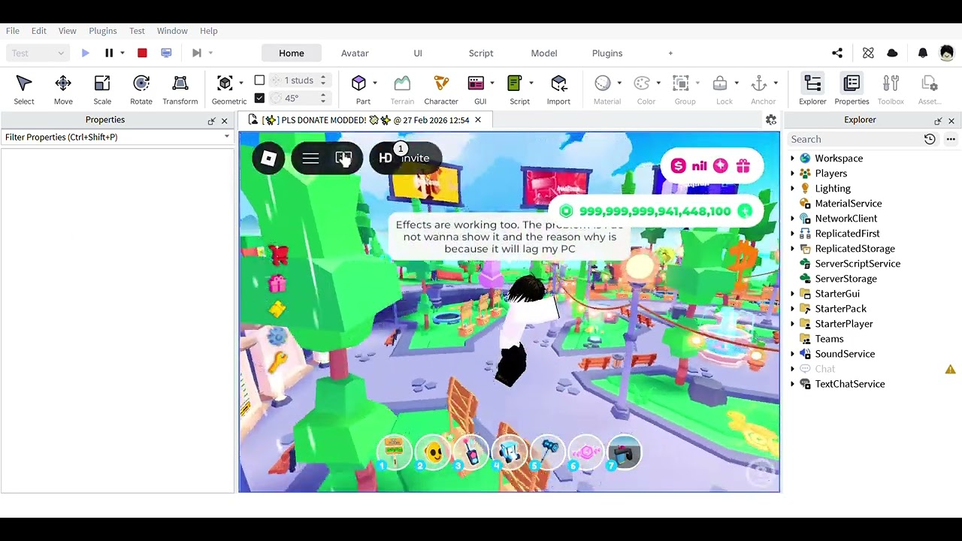Toggle the studs move snapping checkbox
The width and height of the screenshot is (962, 541).
[259, 80]
